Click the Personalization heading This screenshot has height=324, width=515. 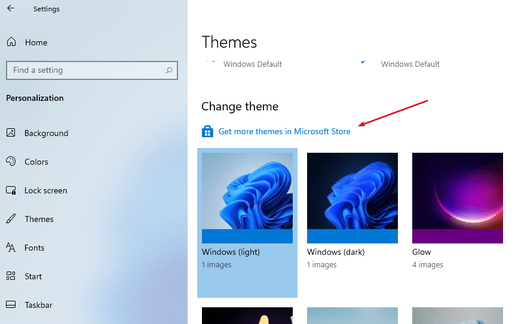[x=35, y=98]
